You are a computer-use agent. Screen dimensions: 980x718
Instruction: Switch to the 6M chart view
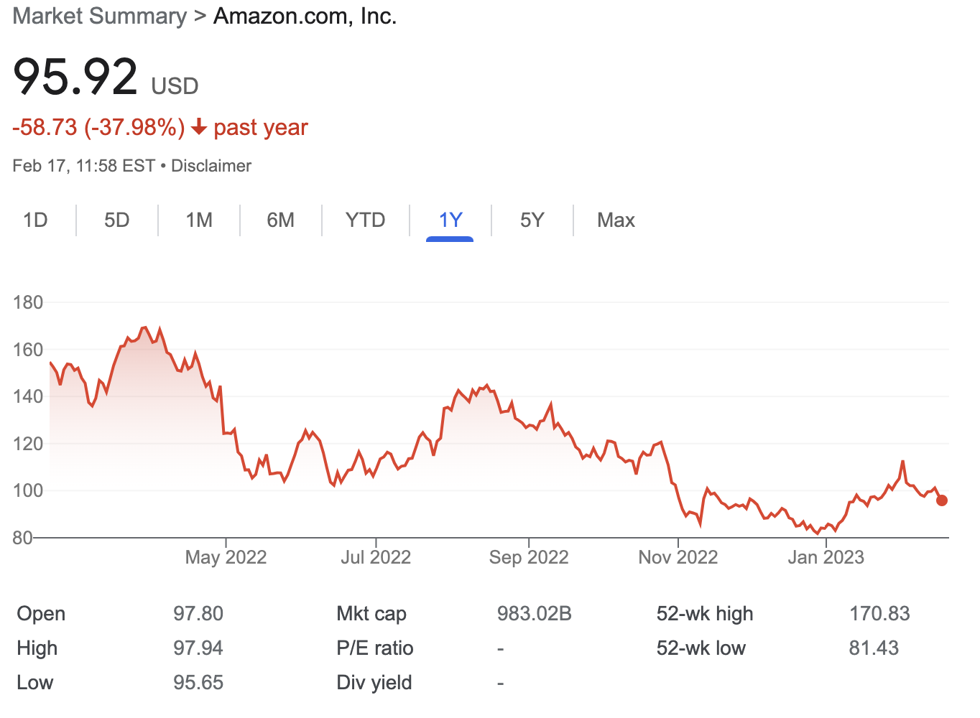(281, 220)
